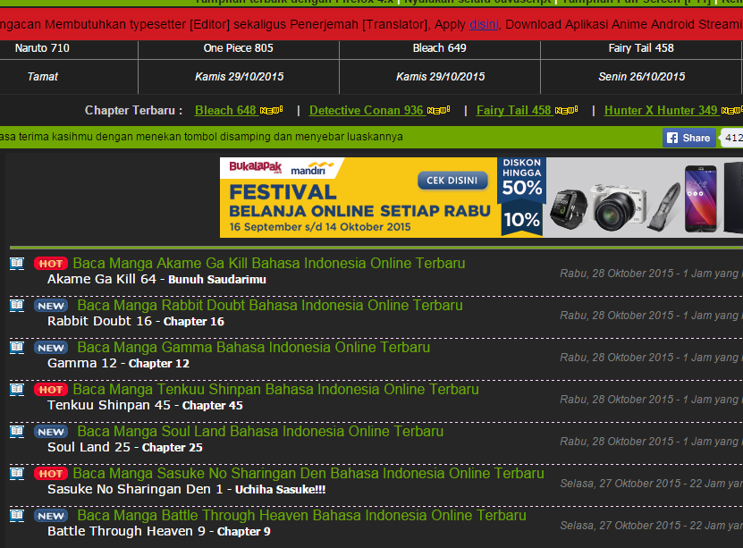This screenshot has height=548, width=743.
Task: Select Bleach 649 schedule cell
Action: coord(439,48)
